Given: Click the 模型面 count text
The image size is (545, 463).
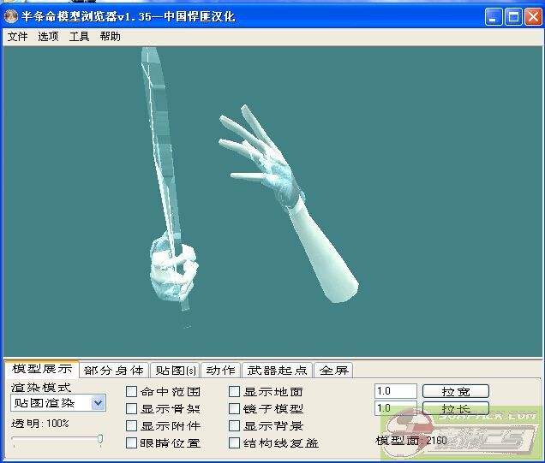Looking at the screenshot, I should click(x=411, y=441).
